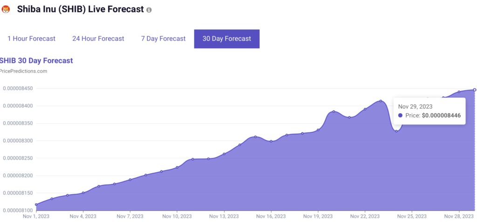
Task: Click the Shiba Inu coin logo
Action: click(x=6, y=9)
